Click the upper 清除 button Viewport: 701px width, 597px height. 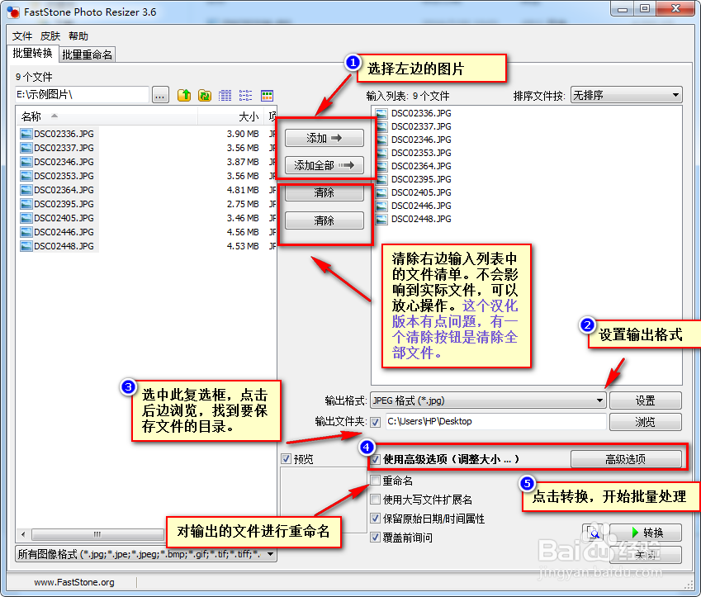point(324,192)
